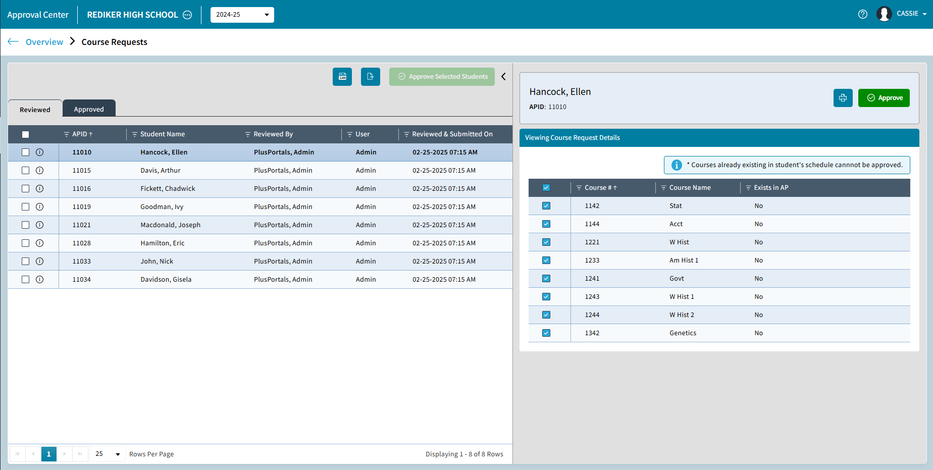
Task: Click APID 11033 in the table
Action: pyautogui.click(x=82, y=262)
